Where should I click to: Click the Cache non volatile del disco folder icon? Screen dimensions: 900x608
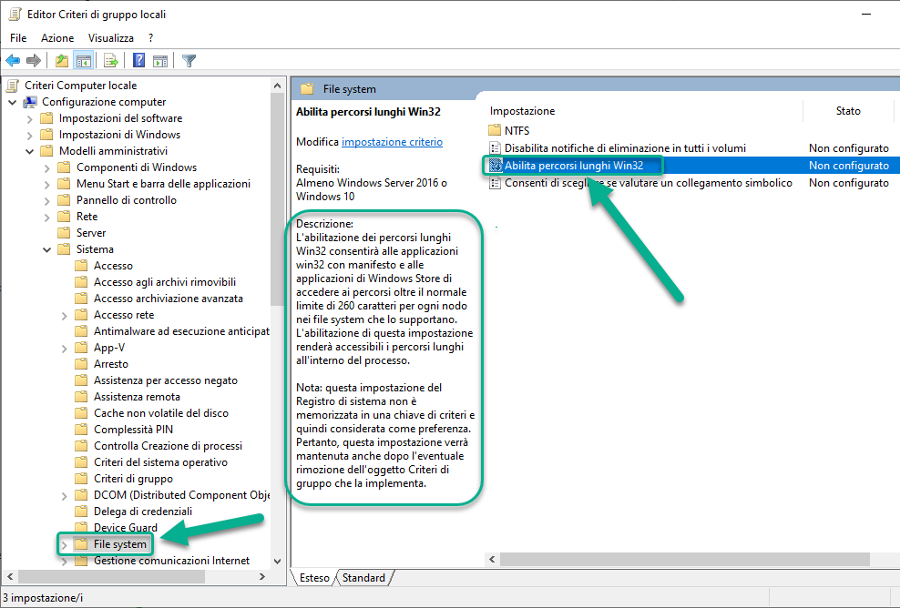point(81,413)
